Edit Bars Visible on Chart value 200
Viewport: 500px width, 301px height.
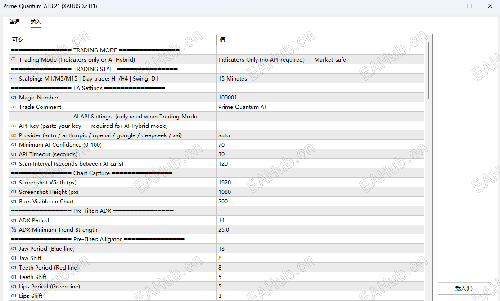(x=320, y=202)
